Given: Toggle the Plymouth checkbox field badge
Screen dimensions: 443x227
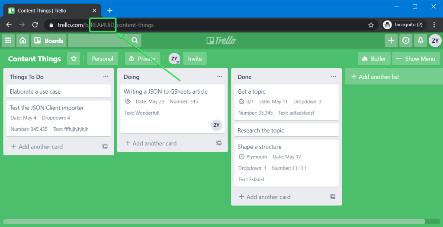Looking at the screenshot, I should point(253,157).
